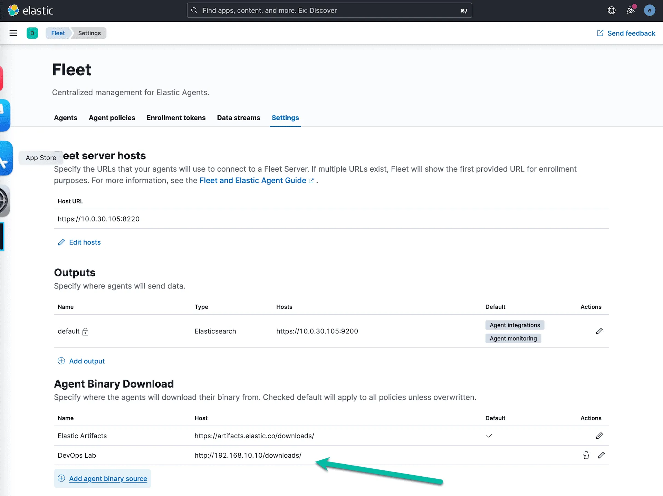
Task: Click the D space selector badge
Action: click(x=32, y=33)
